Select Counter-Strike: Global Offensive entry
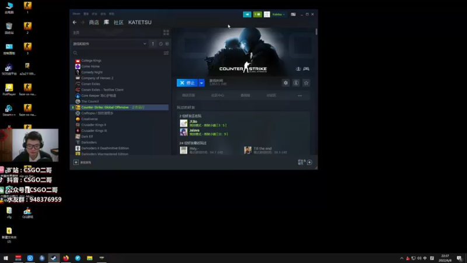The width and height of the screenshot is (467, 263). coord(119,108)
